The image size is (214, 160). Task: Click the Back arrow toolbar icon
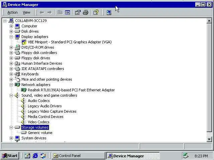(42, 13)
